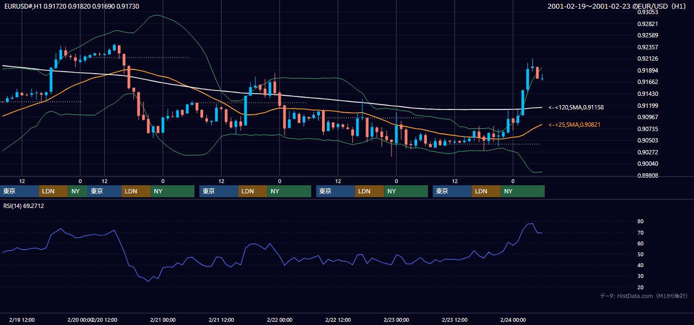Click price axis label 0.90503

648,140
